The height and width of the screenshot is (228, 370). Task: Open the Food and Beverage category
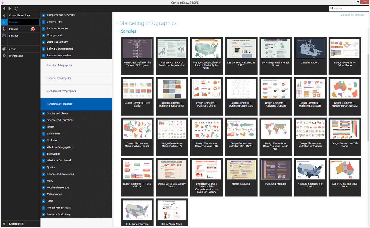[x=58, y=187]
